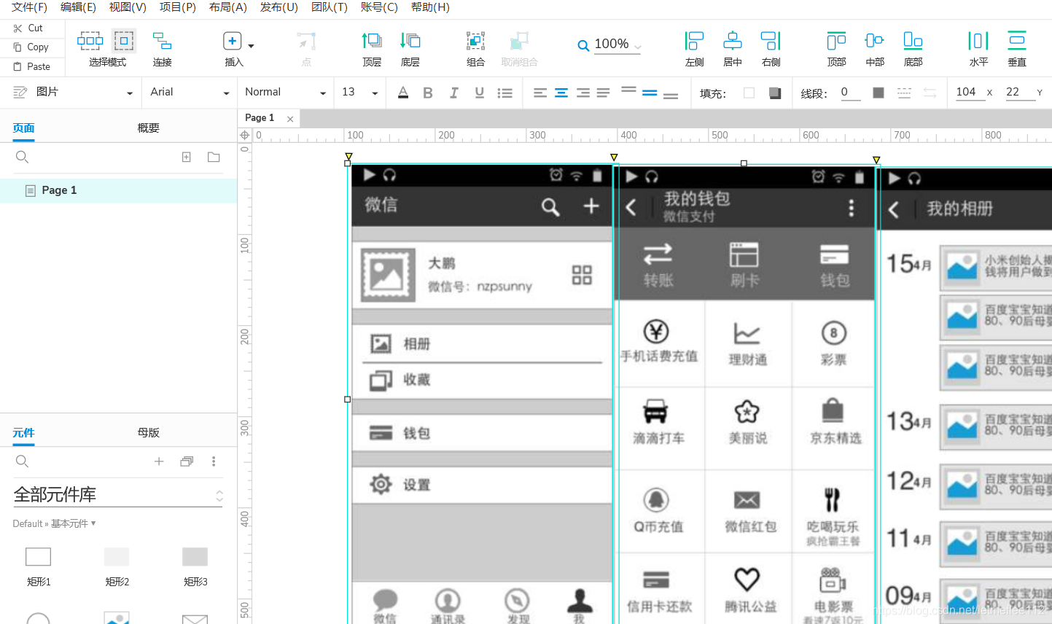This screenshot has height=624, width=1052.
Task: Toggle underline formatting
Action: [479, 93]
